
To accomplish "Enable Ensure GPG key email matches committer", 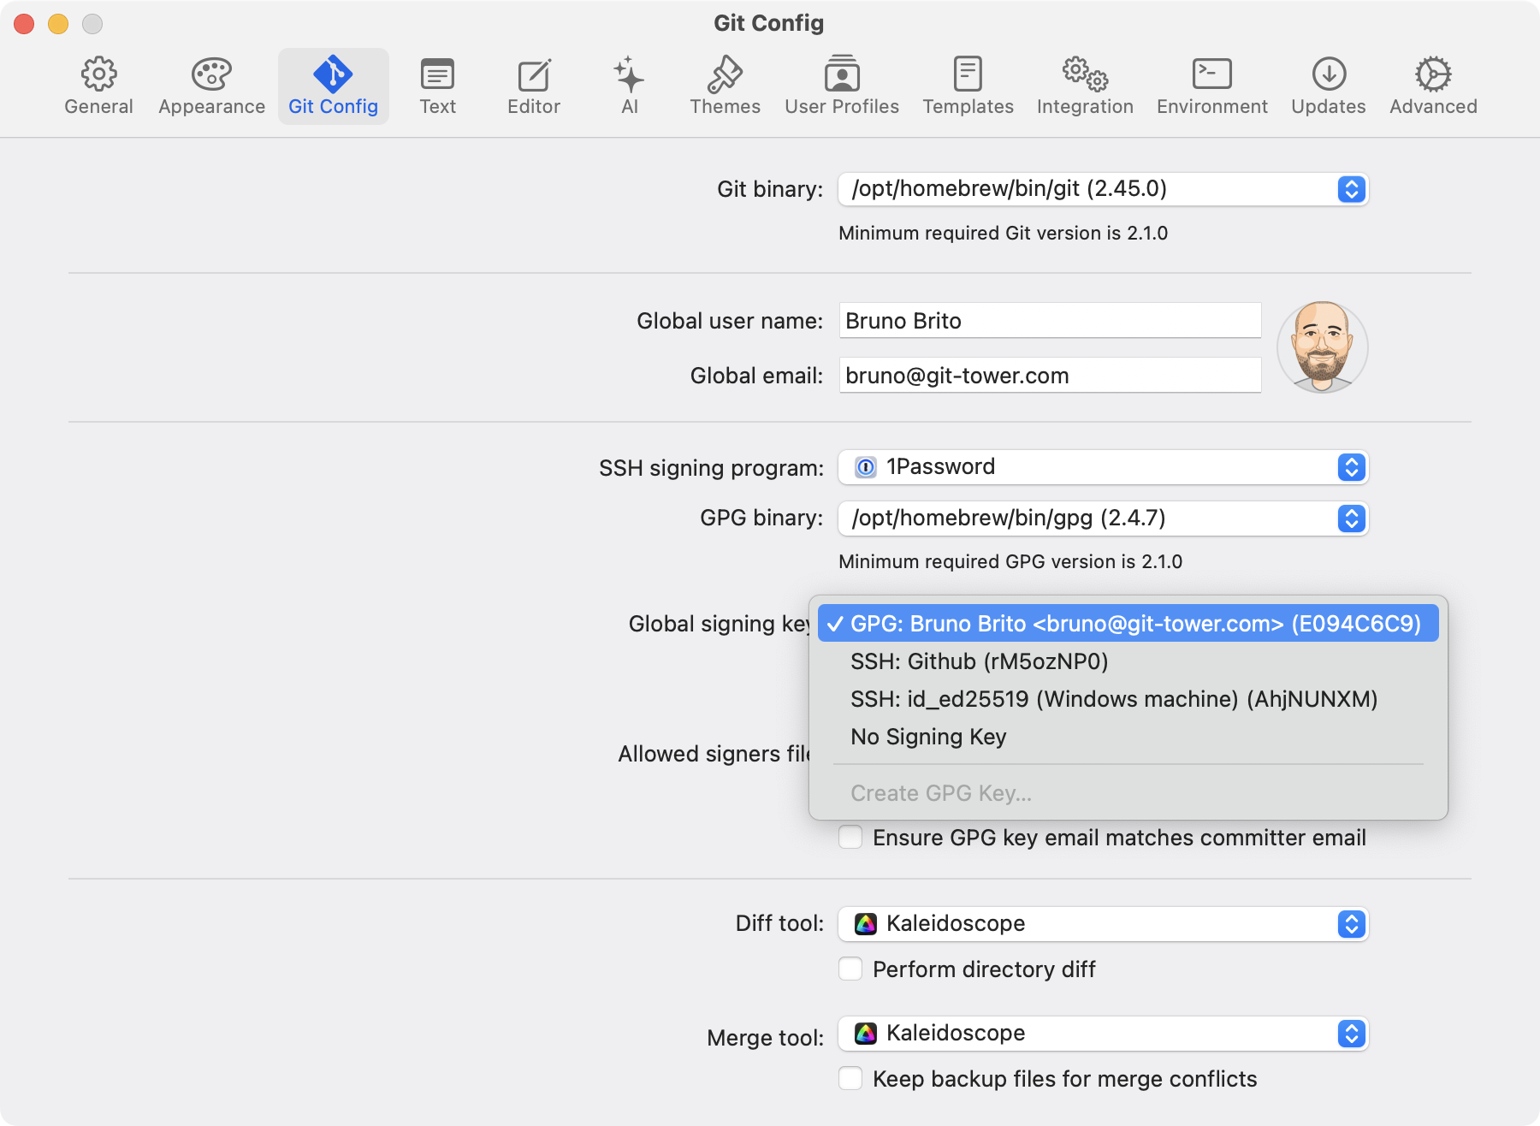I will click(850, 837).
